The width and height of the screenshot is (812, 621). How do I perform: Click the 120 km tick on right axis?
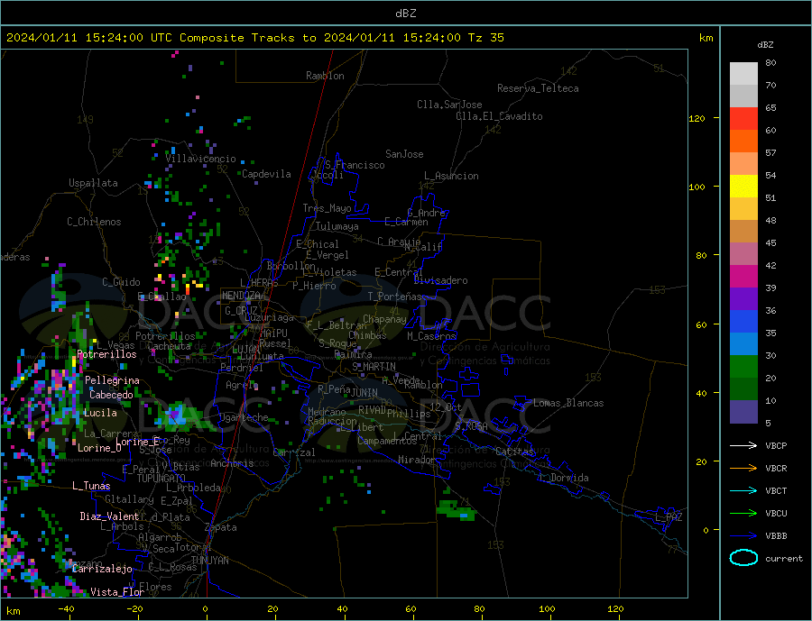[697, 118]
